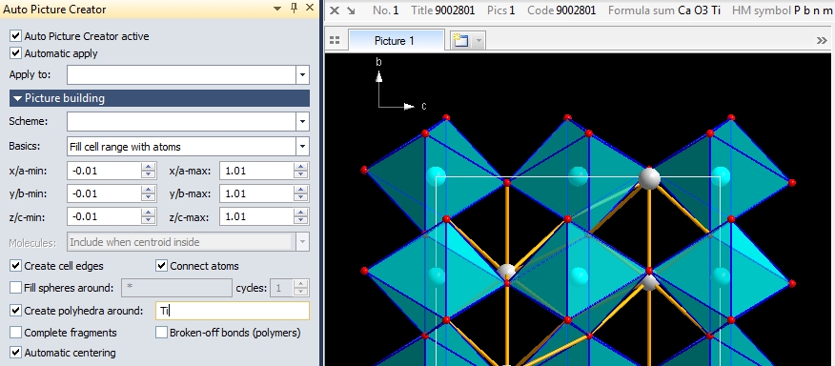Open the picture overview grid icon

335,40
